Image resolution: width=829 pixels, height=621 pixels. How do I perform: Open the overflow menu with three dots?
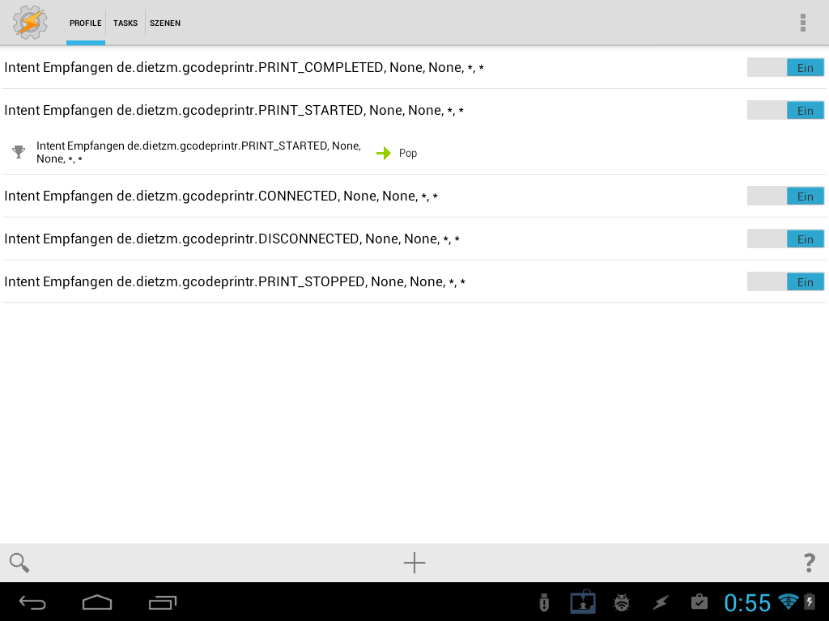coord(802,23)
